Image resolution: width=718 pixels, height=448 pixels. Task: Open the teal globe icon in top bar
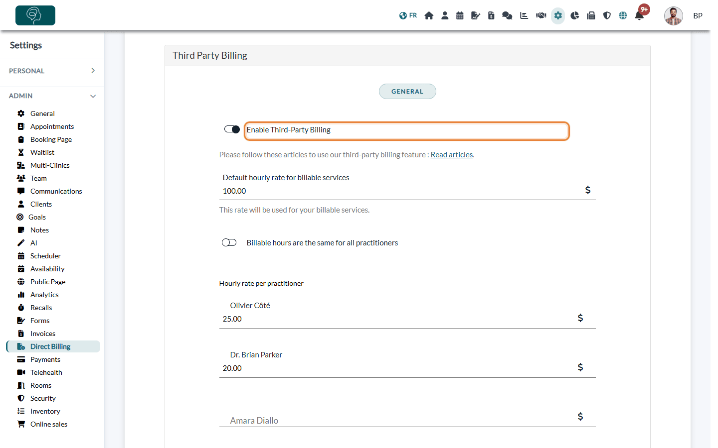(x=623, y=15)
